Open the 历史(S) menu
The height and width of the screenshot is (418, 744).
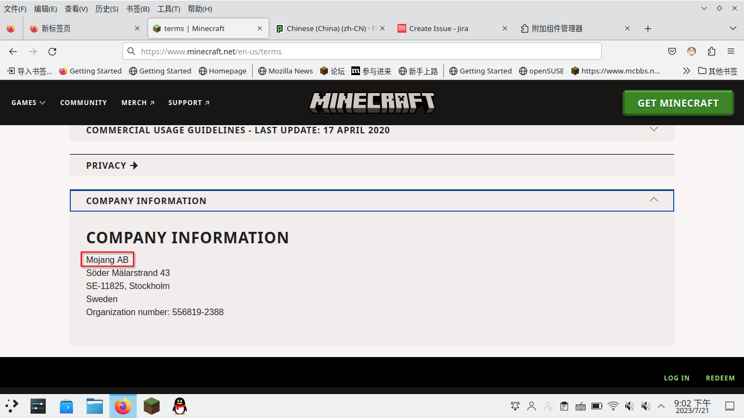click(x=107, y=9)
